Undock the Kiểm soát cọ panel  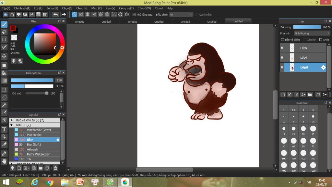60,73
